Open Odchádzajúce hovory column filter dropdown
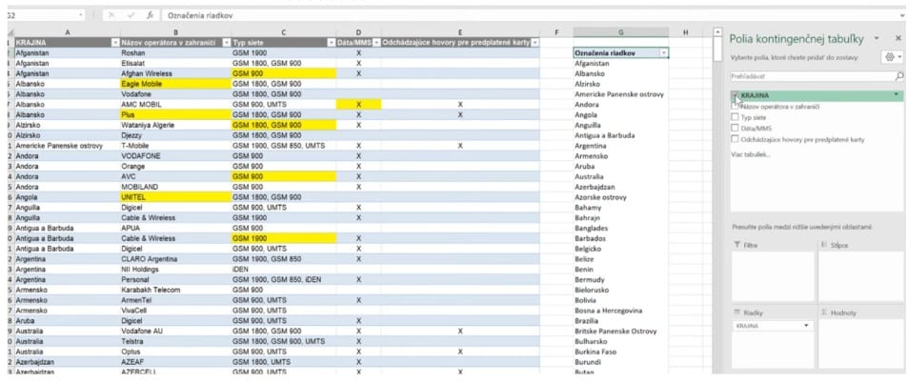Image resolution: width=907 pixels, height=383 pixels. pyautogui.click(x=534, y=42)
